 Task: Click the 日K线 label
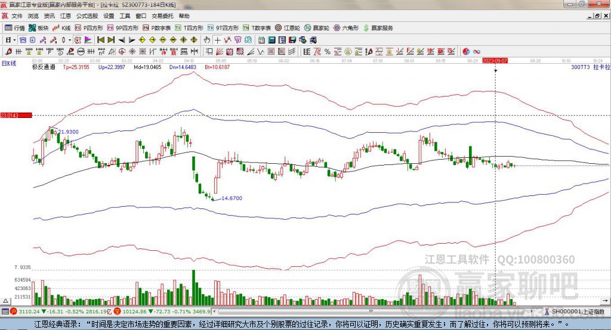(9, 63)
